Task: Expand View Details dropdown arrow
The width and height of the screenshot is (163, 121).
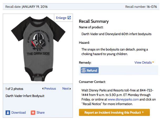Action: (153, 62)
